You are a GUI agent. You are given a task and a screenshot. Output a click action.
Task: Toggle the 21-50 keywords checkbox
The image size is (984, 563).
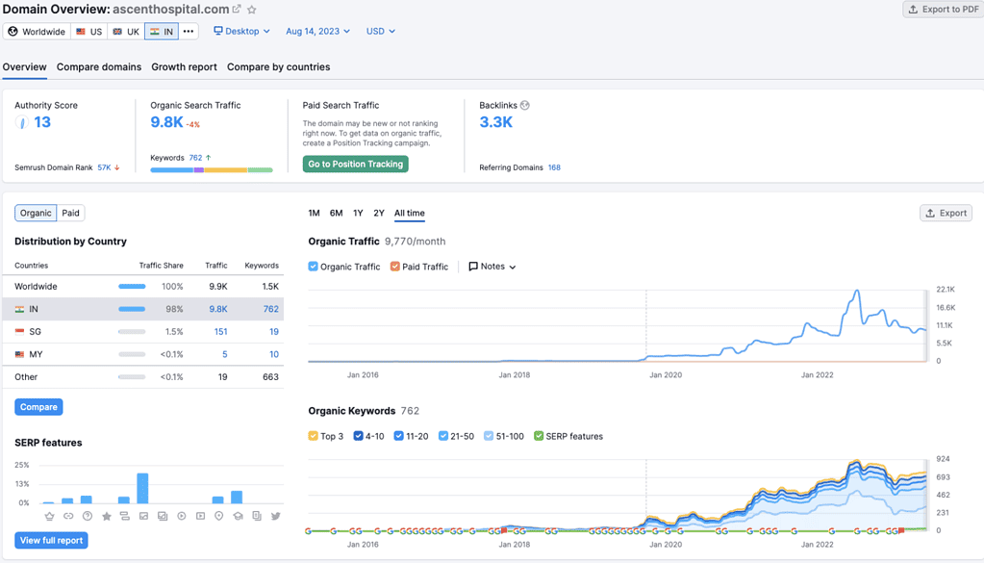pyautogui.click(x=443, y=436)
